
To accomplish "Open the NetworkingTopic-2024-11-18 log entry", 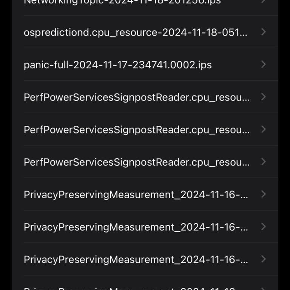I will tap(122, 2).
